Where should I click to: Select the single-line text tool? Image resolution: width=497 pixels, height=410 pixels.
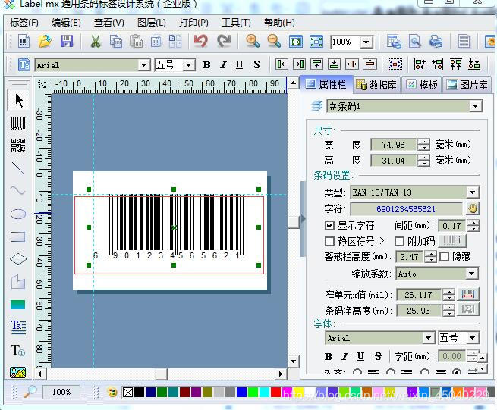[17, 350]
